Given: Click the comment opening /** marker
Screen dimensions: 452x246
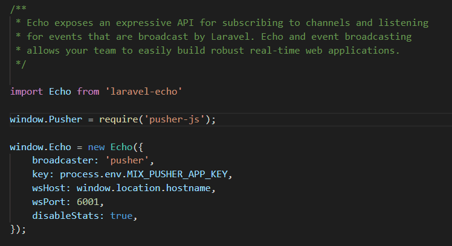Looking at the screenshot, I should (x=18, y=8).
